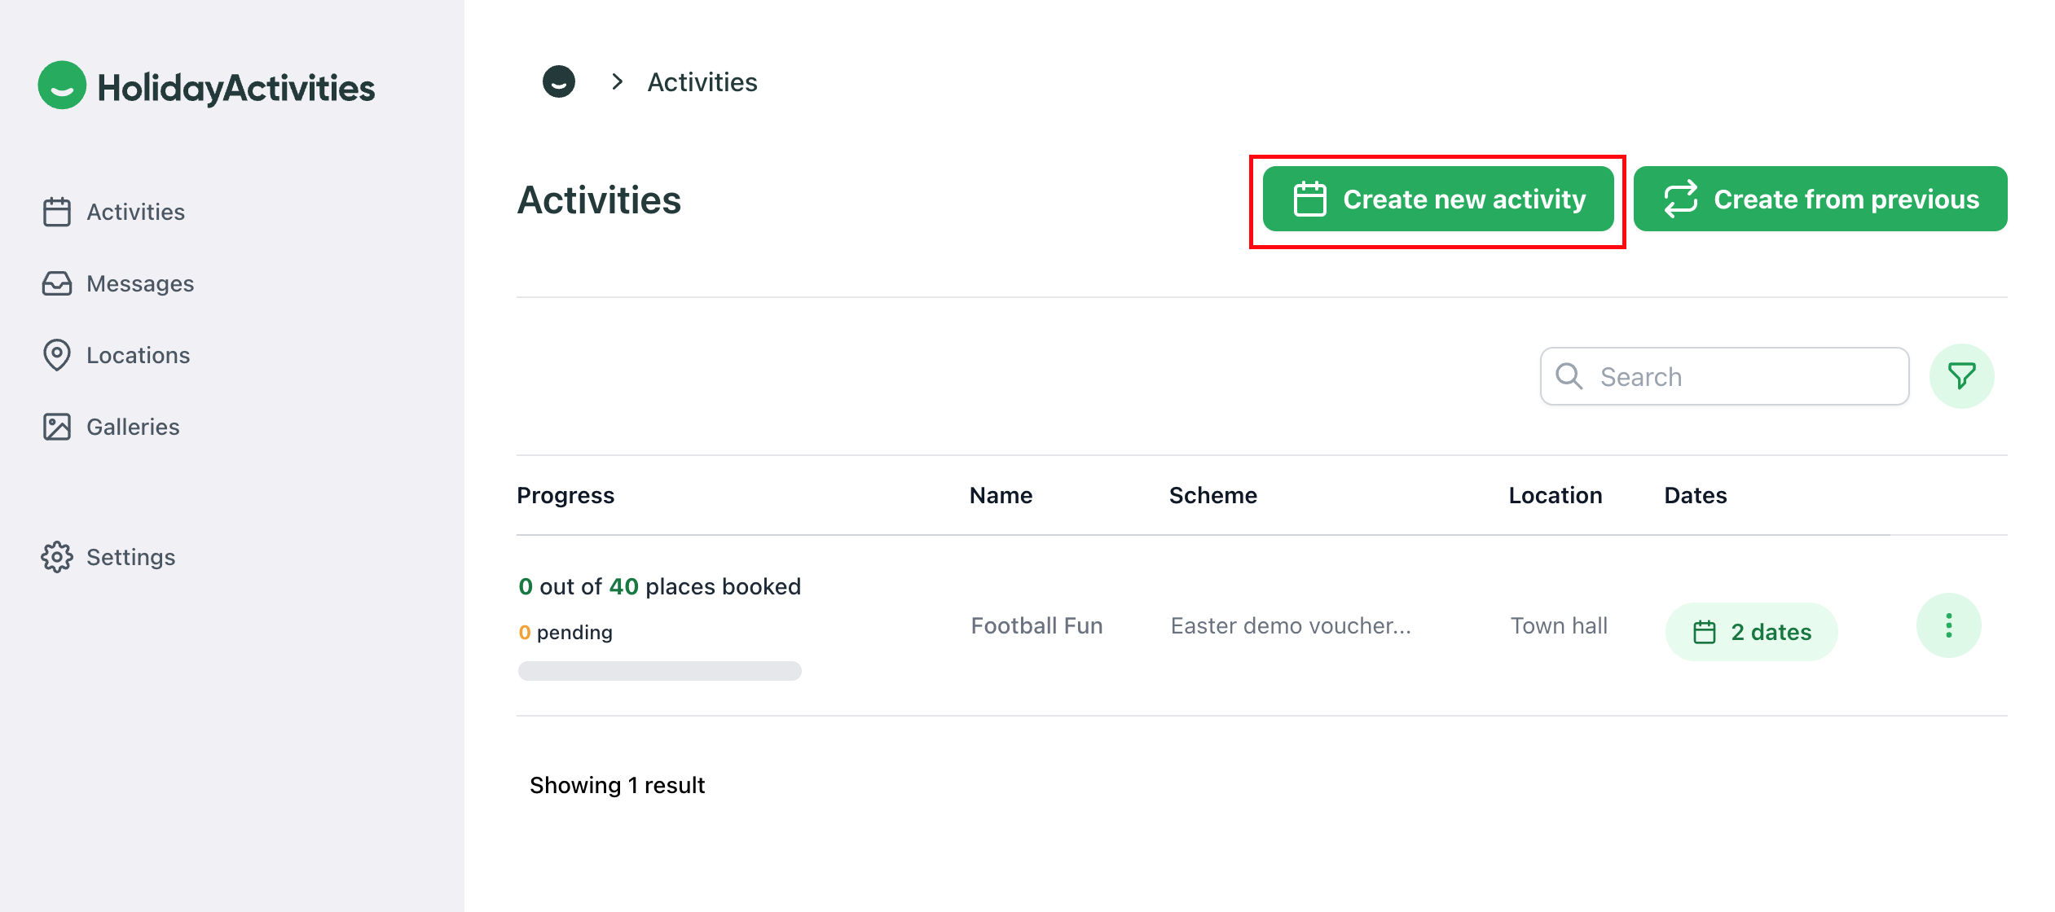Expand the 2 dates badge for Football Fun
The image size is (2055, 912).
1751,631
